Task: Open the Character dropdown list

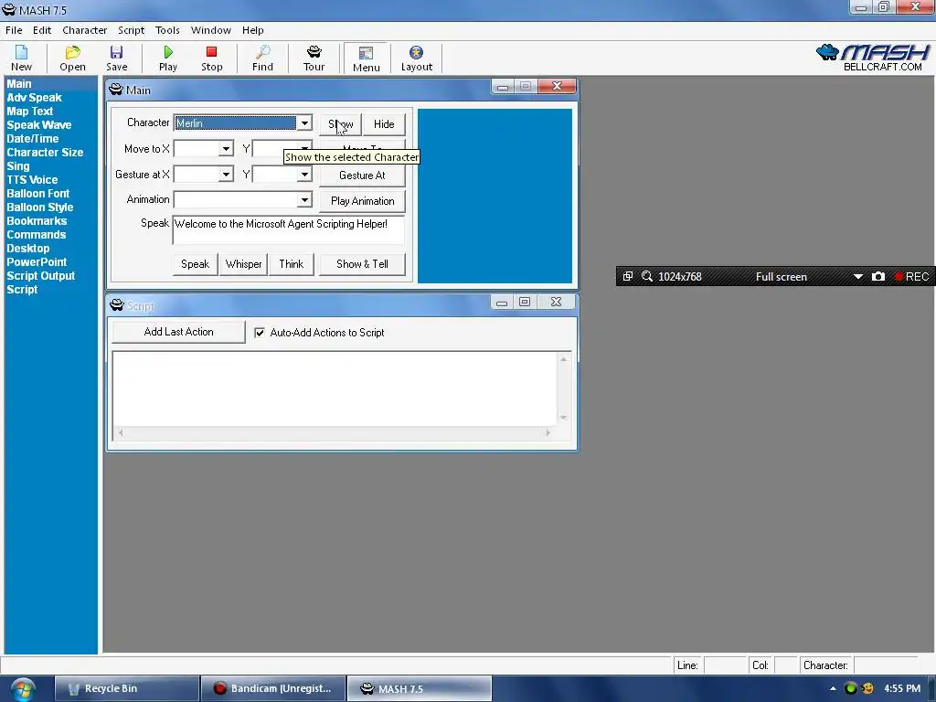Action: (304, 123)
